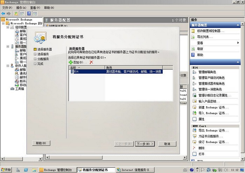Image resolution: width=245 pixels, height=173 pixels.
Task: Collapse the second actions section with chevron
Action: click(x=238, y=62)
